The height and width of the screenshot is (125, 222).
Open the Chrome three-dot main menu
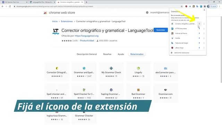coord(220,6)
